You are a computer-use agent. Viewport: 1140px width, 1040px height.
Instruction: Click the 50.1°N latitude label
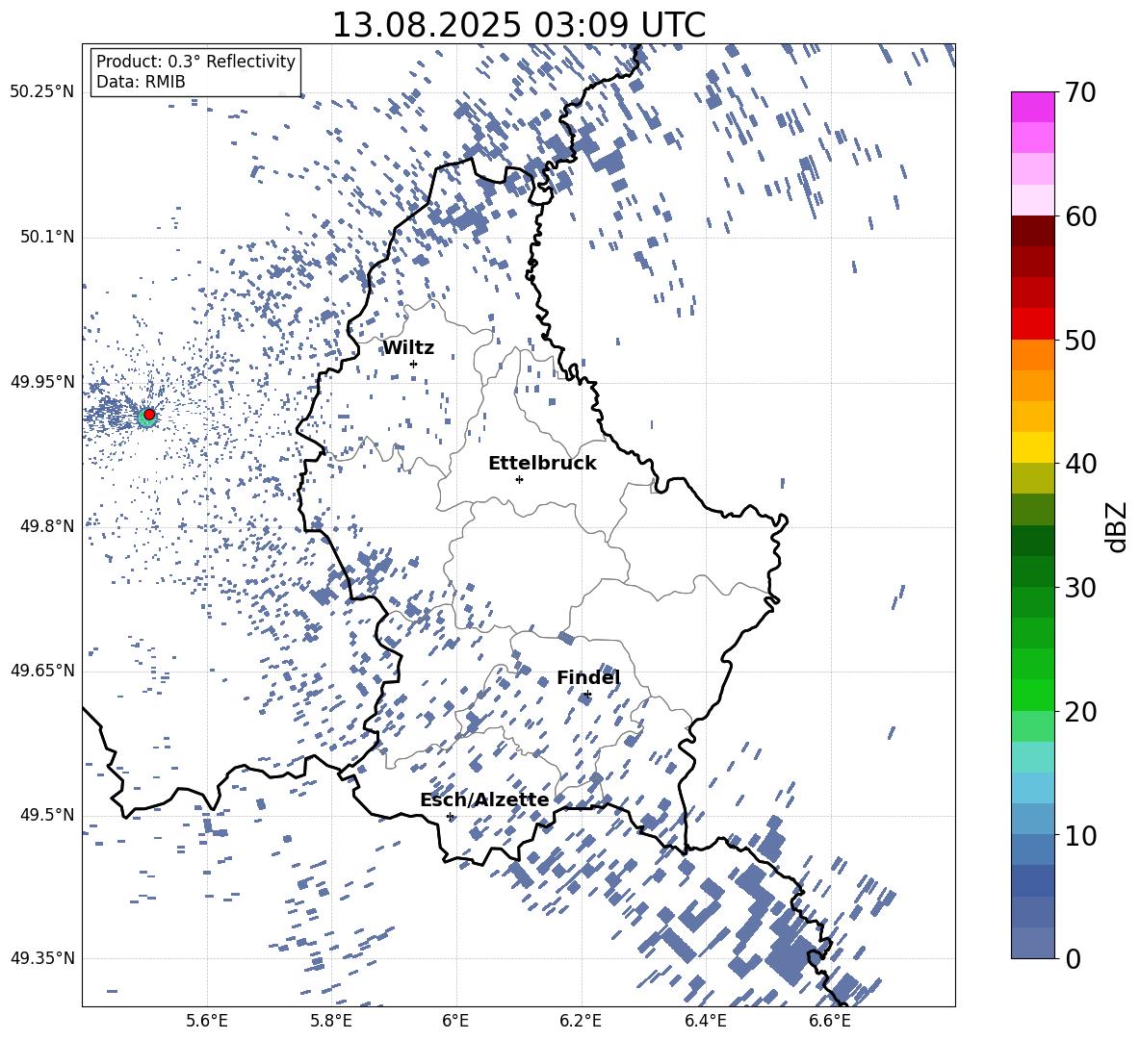pyautogui.click(x=47, y=238)
